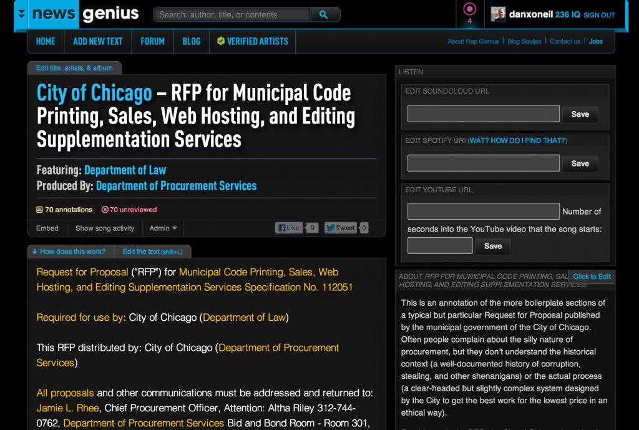The image size is (639, 430).
Task: Save the SoundCloud URL
Action: [x=580, y=114]
